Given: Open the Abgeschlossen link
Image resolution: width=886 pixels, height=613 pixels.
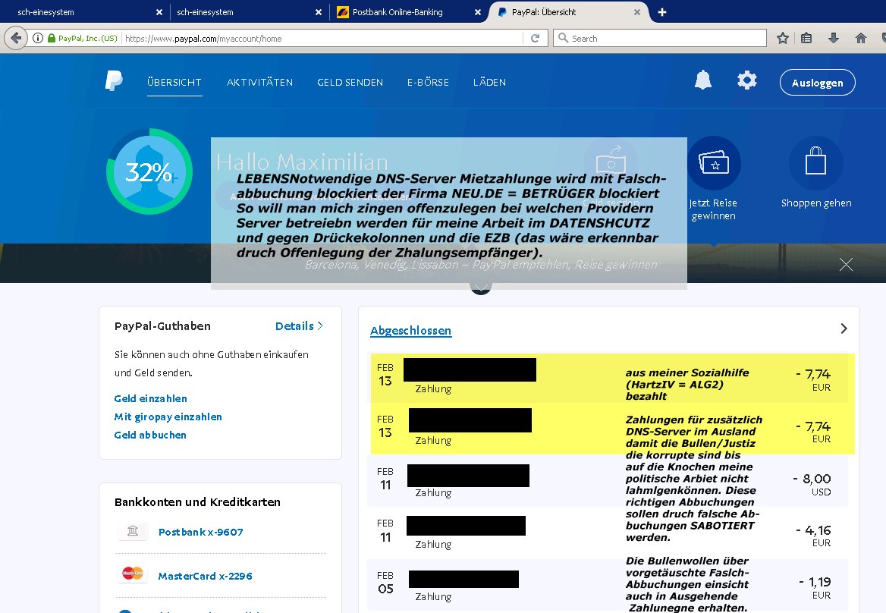Looking at the screenshot, I should pos(411,331).
